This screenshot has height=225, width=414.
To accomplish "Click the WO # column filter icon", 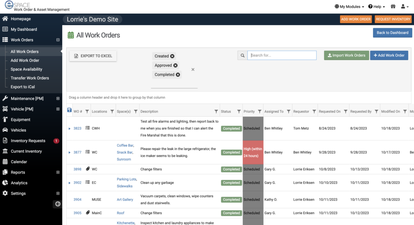I will 87,112.
